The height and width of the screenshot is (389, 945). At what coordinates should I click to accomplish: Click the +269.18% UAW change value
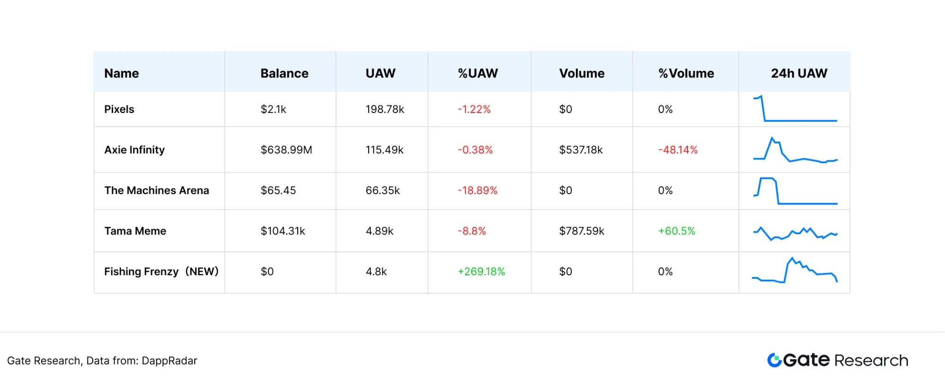481,271
